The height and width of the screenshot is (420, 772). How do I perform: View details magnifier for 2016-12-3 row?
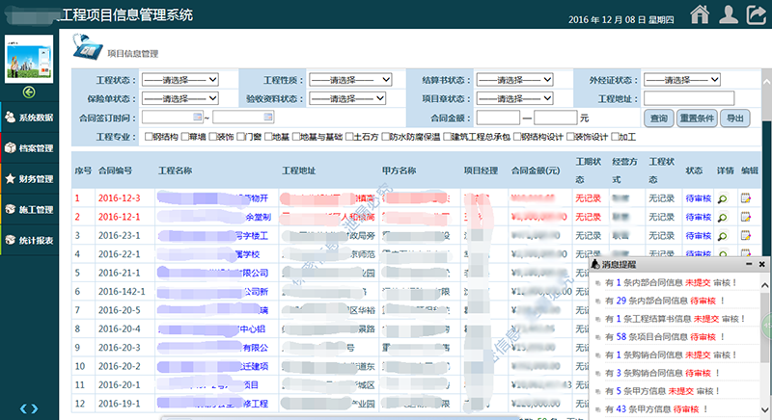pos(722,198)
